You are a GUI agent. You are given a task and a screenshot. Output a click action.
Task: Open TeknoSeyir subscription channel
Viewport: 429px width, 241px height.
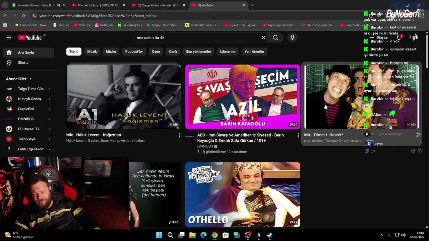[x=28, y=139]
